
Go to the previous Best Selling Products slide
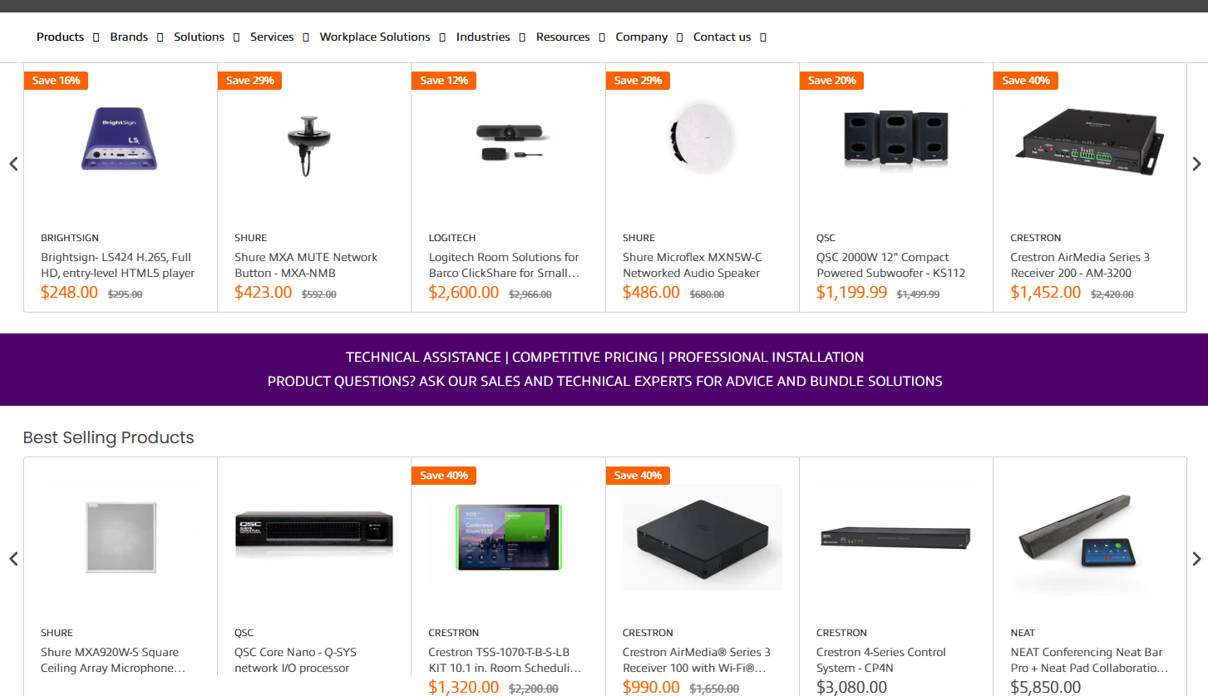click(13, 559)
